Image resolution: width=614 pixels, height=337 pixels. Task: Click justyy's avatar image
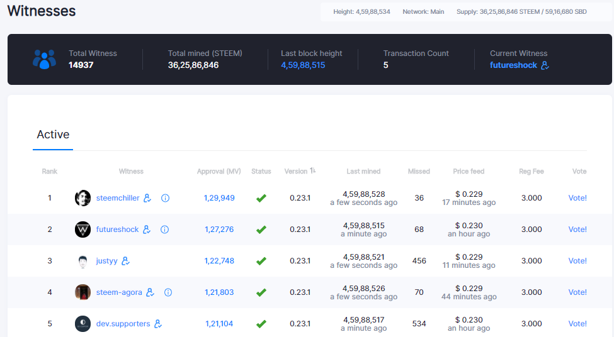click(x=82, y=261)
